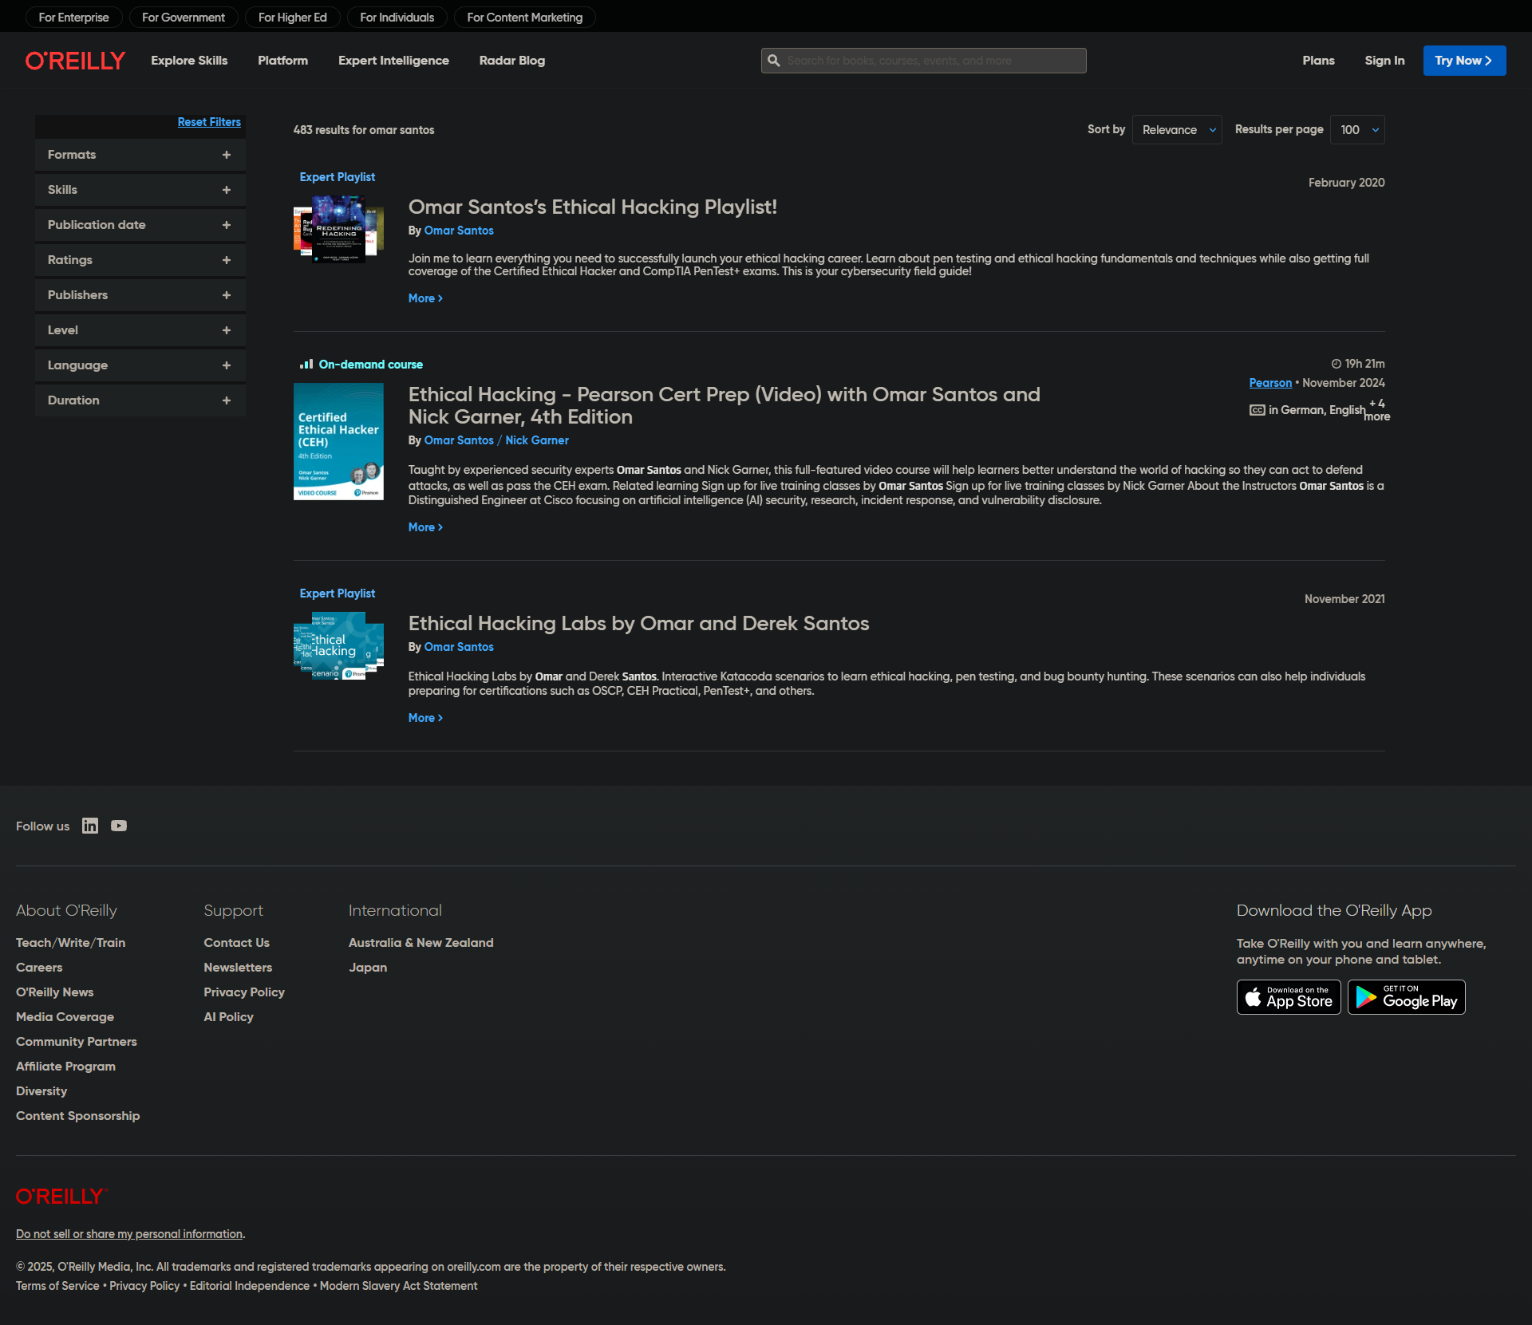Open Expert Intelligence nav item

[x=393, y=61]
